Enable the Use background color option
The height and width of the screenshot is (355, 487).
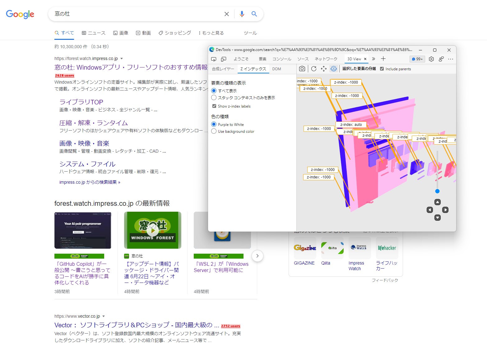pyautogui.click(x=214, y=131)
